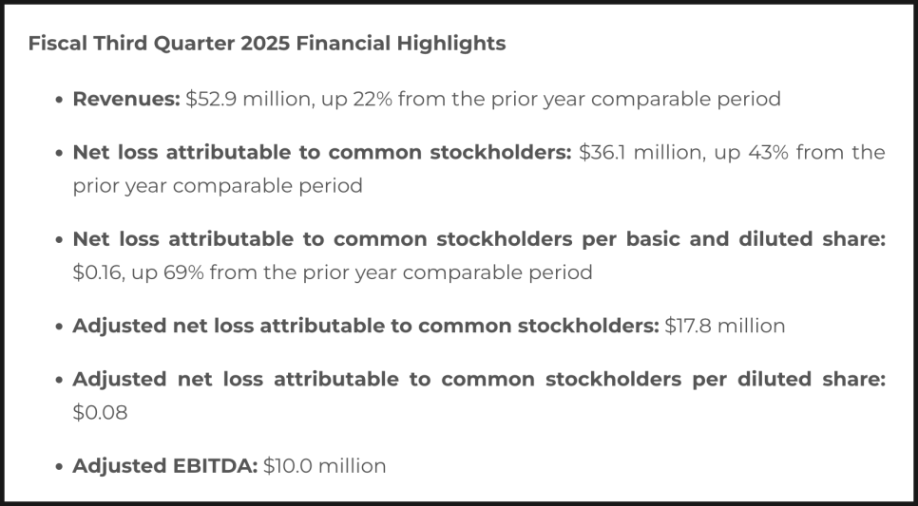Screen dimensions: 918x506
Task: Click the Fiscal Third Quarter 2025 Financial Highlights heading
Action: click(267, 44)
